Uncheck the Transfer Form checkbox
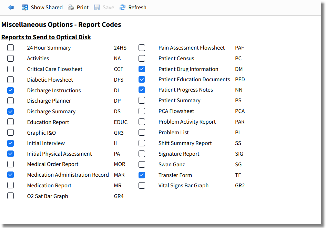The image size is (326, 229). 142,175
